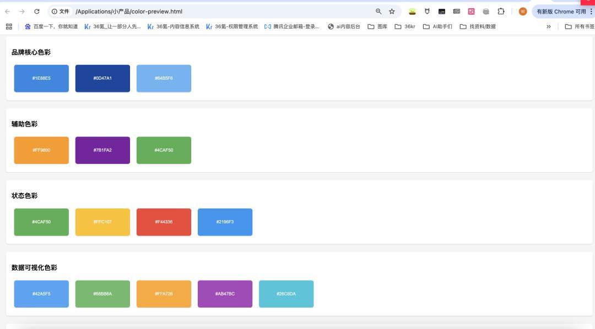The height and width of the screenshot is (329, 595).
Task: Expand the hidden bookmarks overflow chevron
Action: (548, 26)
